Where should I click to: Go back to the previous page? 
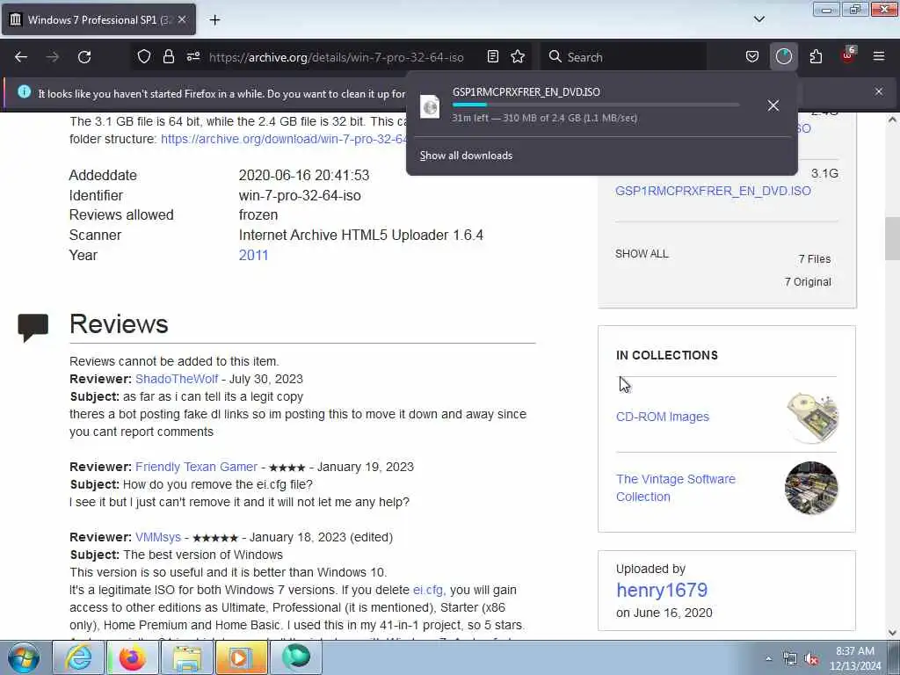tap(21, 57)
